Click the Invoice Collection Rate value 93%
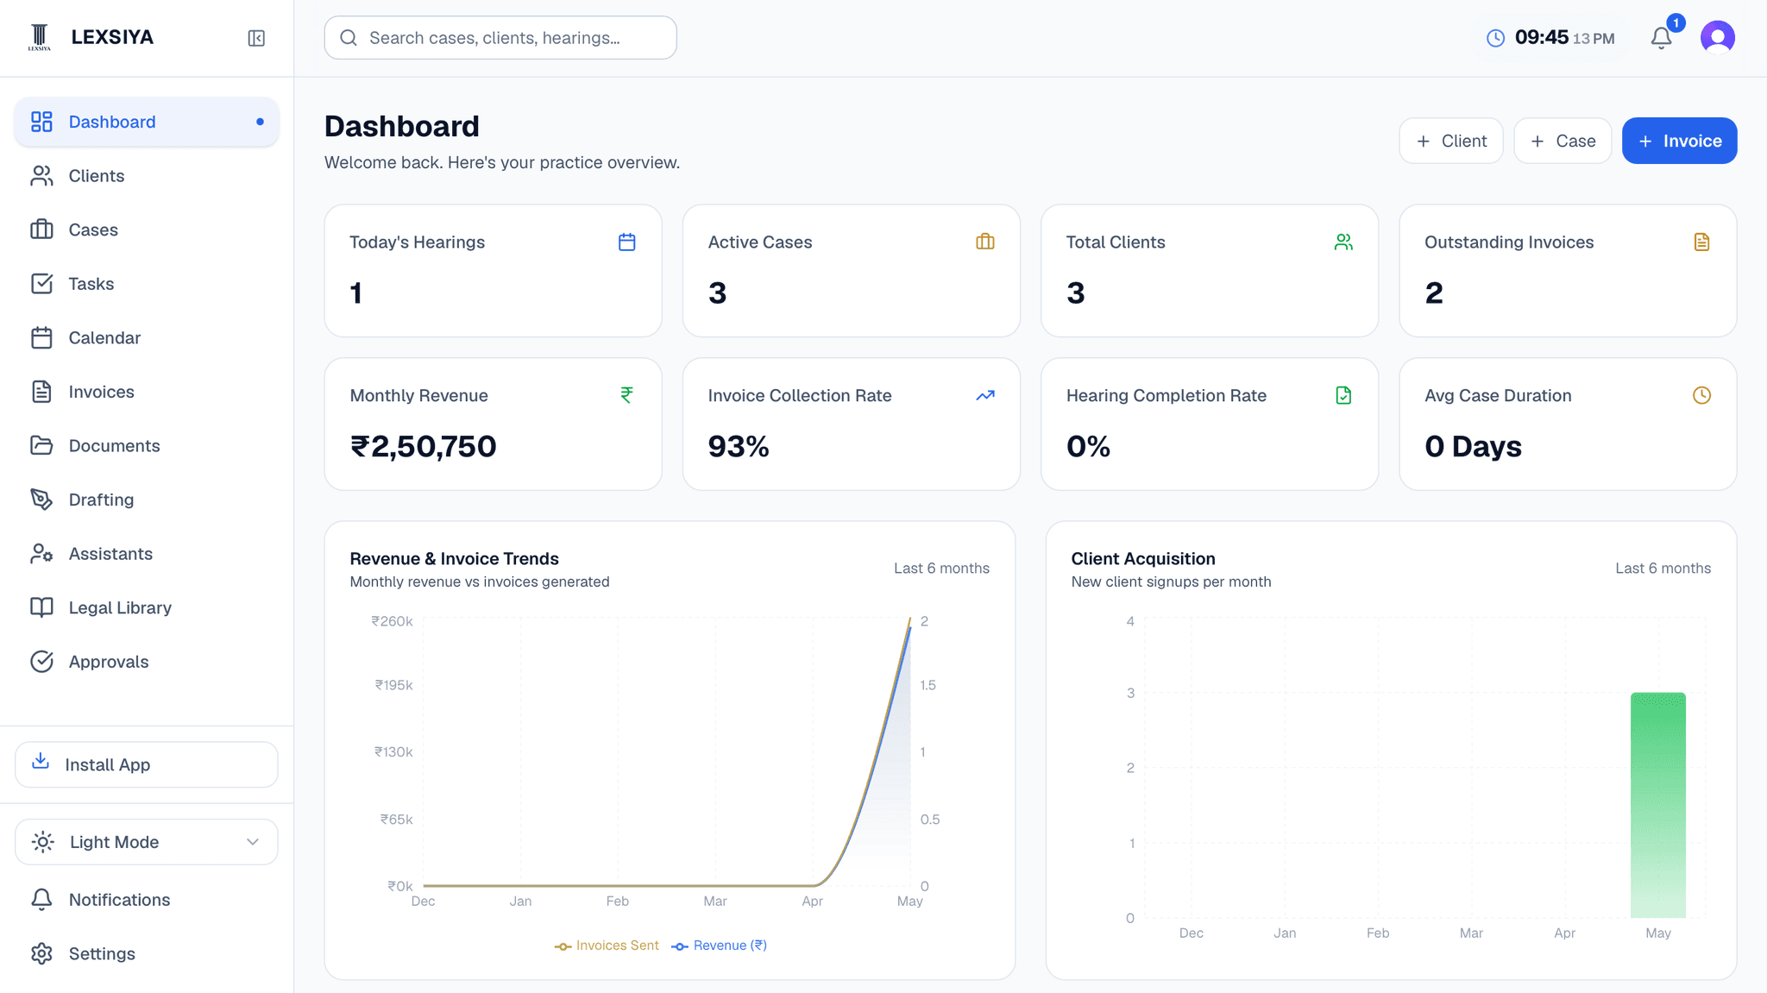1767x993 pixels. [x=739, y=446]
